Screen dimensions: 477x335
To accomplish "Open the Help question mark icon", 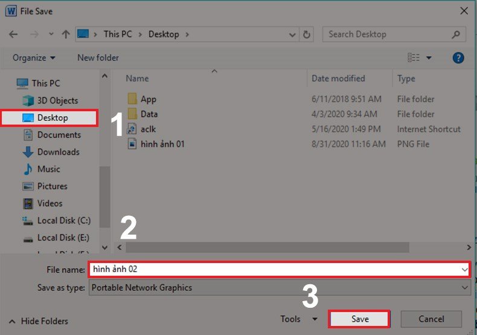I will 458,58.
